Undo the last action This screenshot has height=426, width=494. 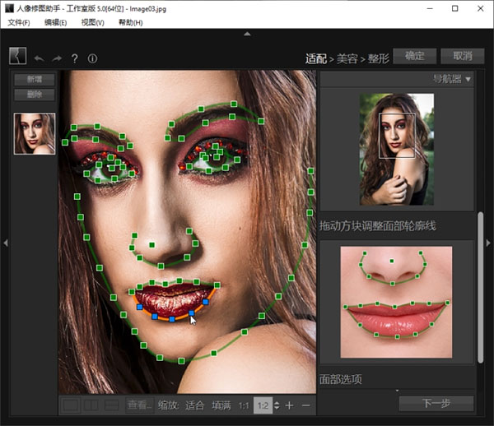tap(40, 58)
